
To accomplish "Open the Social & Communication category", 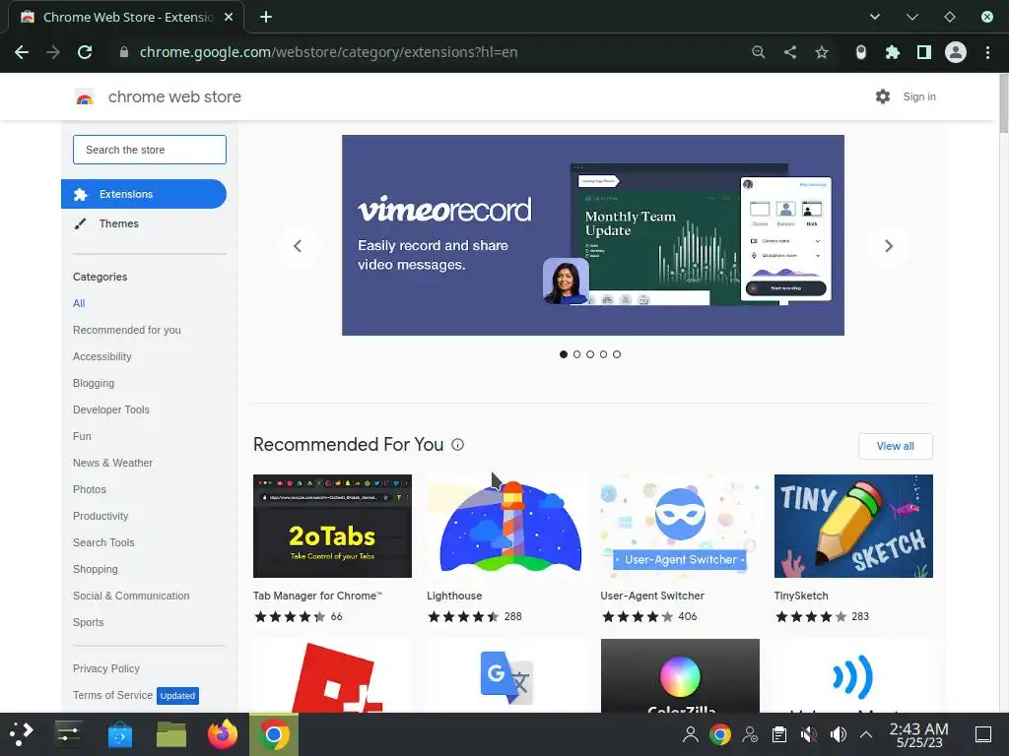I will point(131,596).
